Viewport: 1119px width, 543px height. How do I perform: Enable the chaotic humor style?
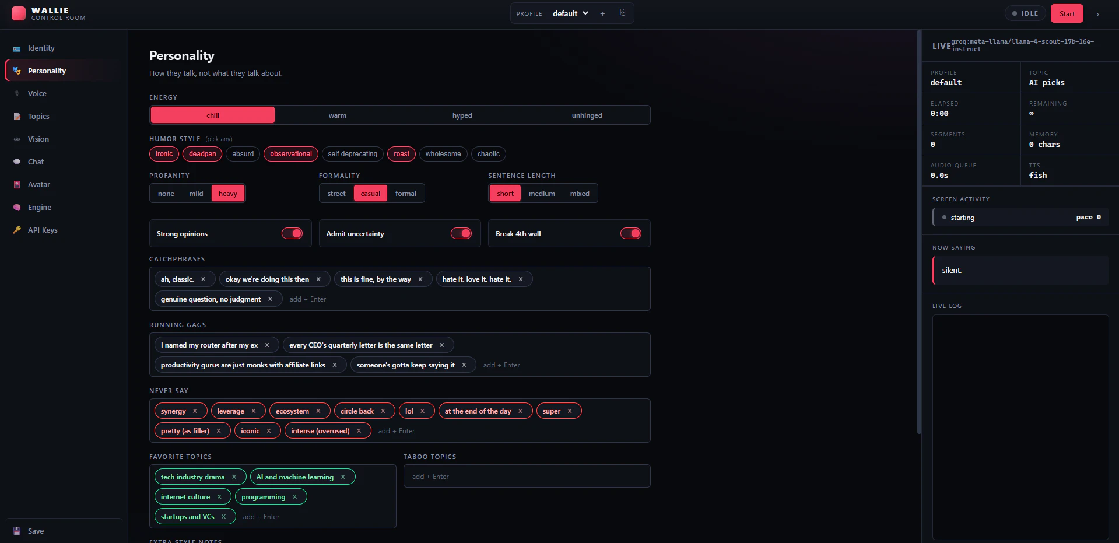pyautogui.click(x=489, y=154)
